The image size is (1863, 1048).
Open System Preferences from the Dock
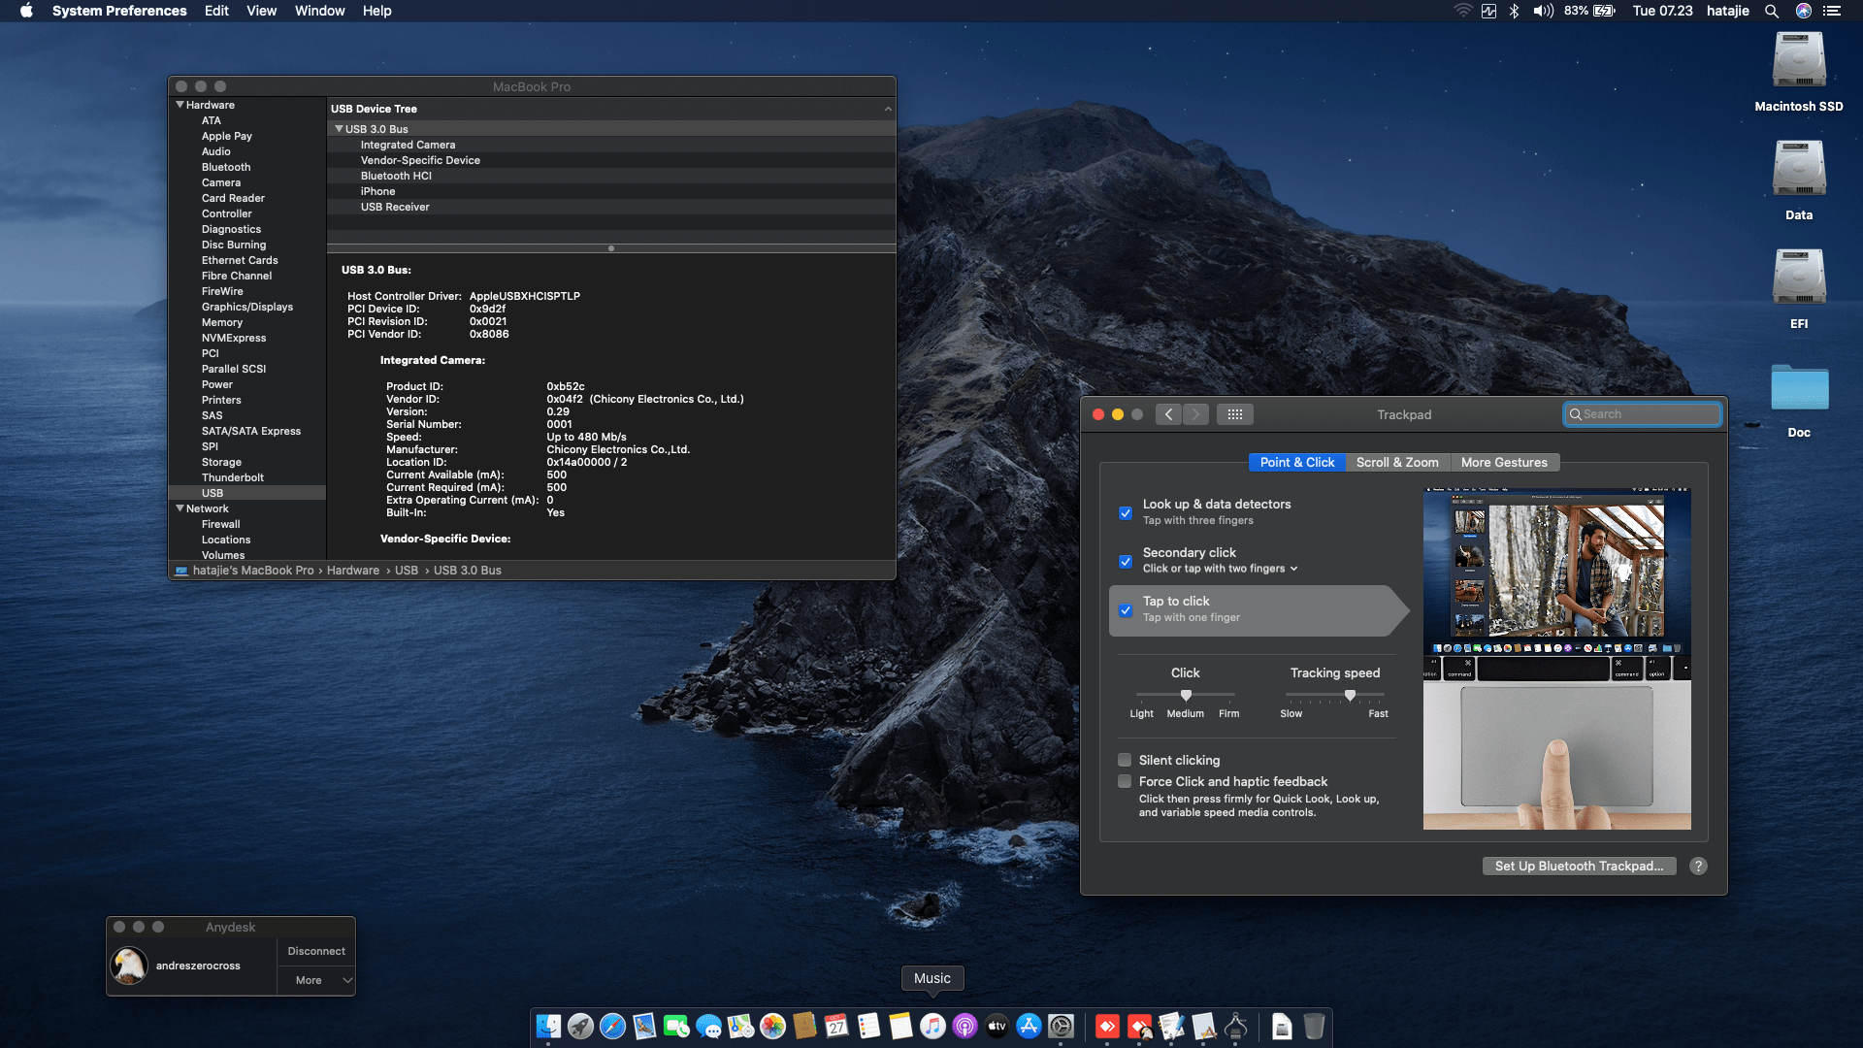pyautogui.click(x=1062, y=1026)
